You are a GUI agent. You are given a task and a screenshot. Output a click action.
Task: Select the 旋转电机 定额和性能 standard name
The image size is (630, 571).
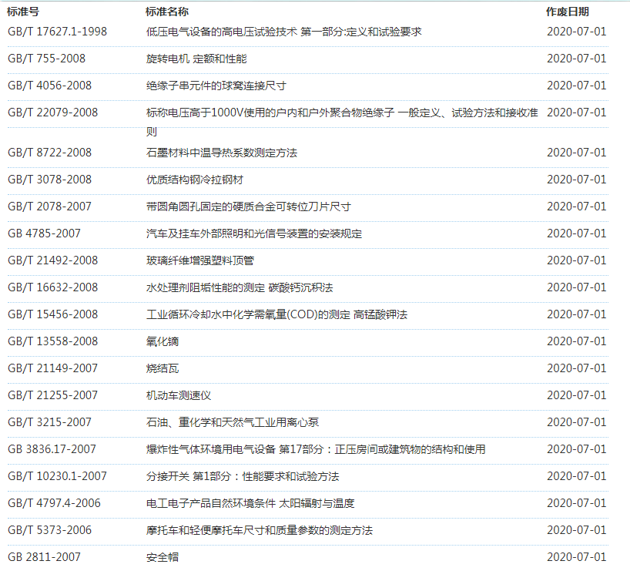(x=196, y=59)
